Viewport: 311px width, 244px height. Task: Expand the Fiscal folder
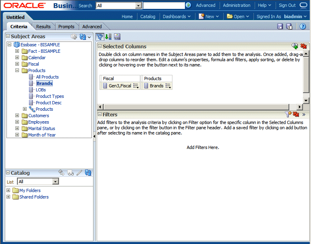coord(17,64)
